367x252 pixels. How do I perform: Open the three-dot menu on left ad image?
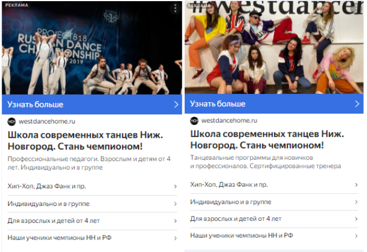176,9
